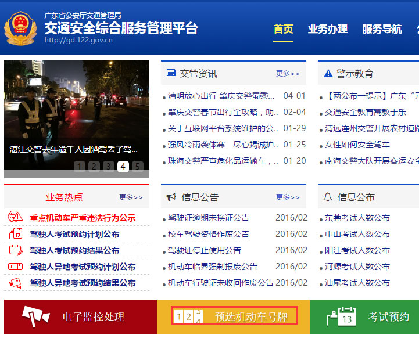
Task: Click 更多>> in the 信息公告 panel
Action: pyautogui.click(x=288, y=197)
